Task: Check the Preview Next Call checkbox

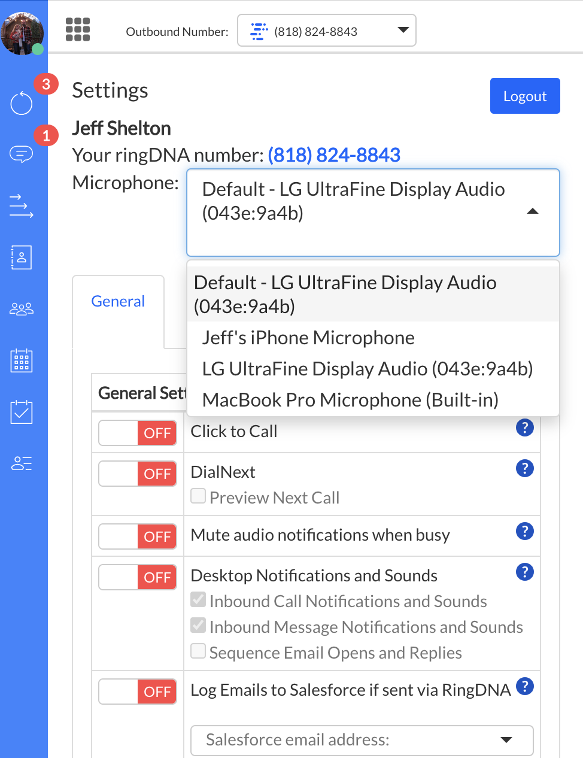Action: pyautogui.click(x=198, y=495)
